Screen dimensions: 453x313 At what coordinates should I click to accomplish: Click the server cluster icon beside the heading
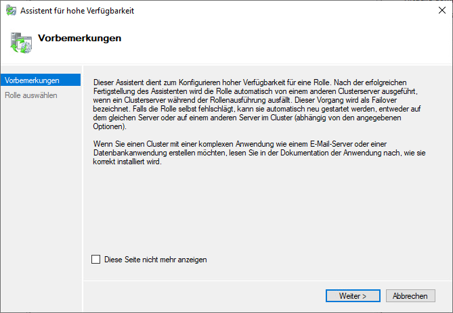(20, 41)
